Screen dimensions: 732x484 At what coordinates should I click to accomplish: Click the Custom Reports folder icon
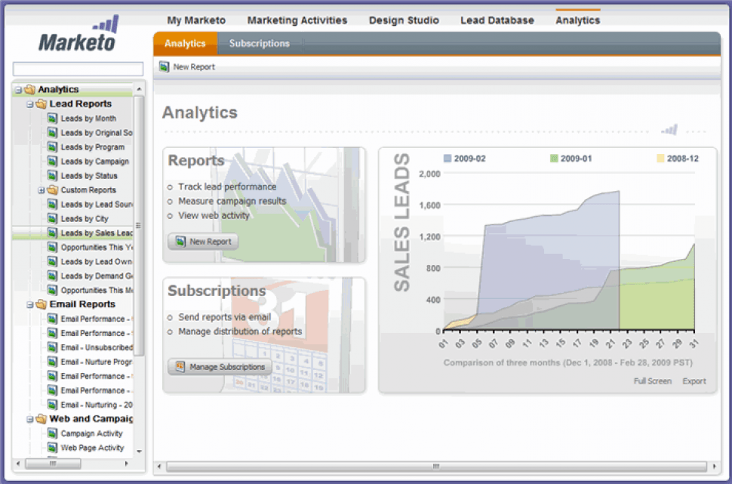point(53,190)
